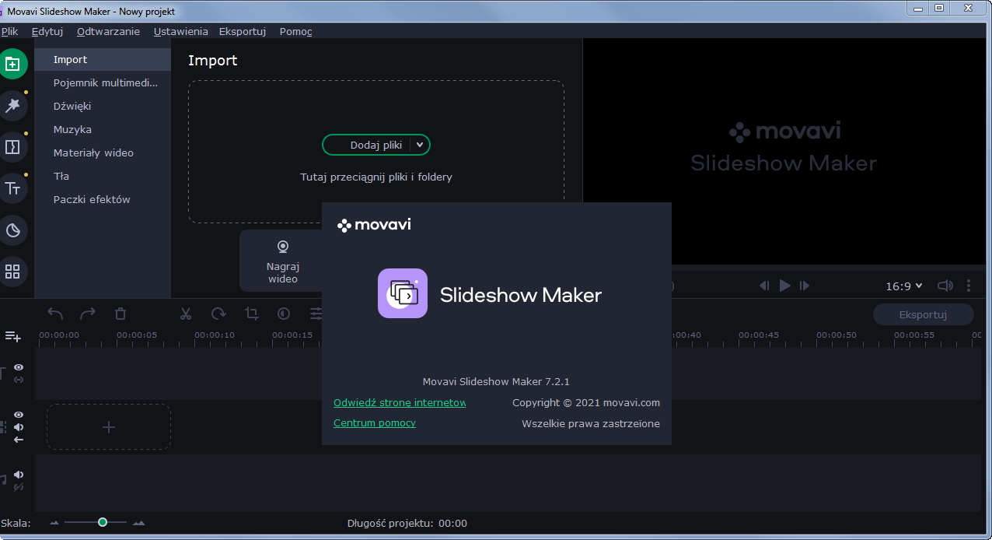Select Materiały wideo in the side list
Screen dimensions: 992x540
103,153
